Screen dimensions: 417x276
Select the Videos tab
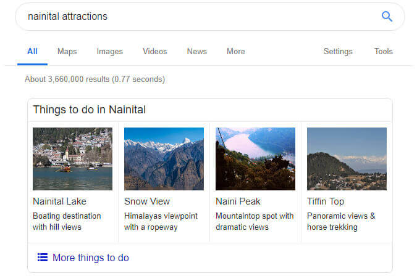(155, 51)
